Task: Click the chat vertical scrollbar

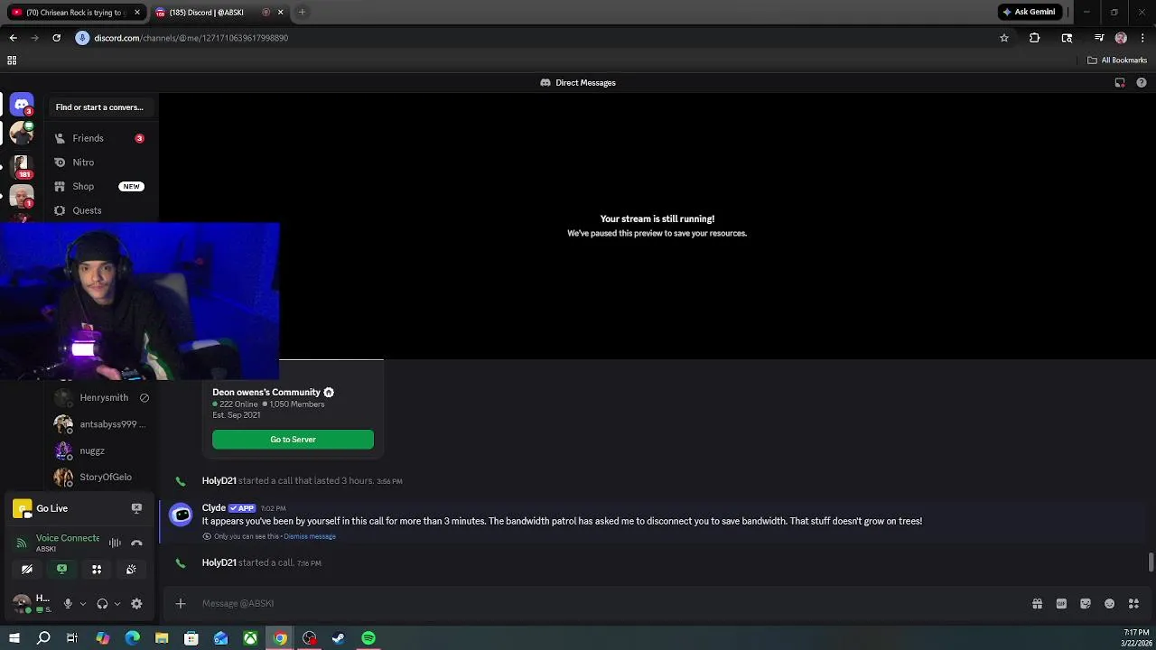Action: (x=1151, y=562)
